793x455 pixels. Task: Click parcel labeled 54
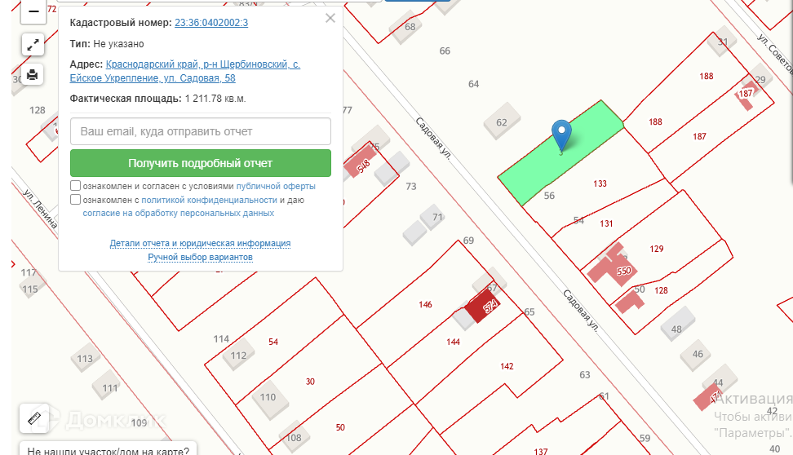(x=273, y=342)
